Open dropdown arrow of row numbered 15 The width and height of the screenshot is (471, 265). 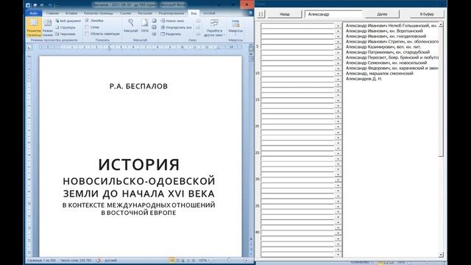point(338,100)
